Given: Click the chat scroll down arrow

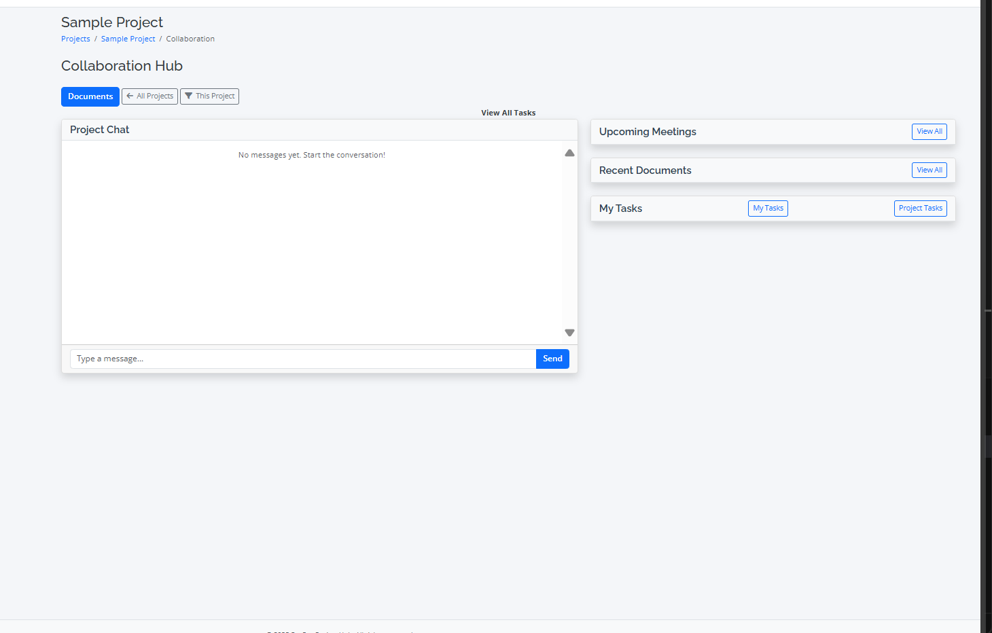Looking at the screenshot, I should click(569, 333).
